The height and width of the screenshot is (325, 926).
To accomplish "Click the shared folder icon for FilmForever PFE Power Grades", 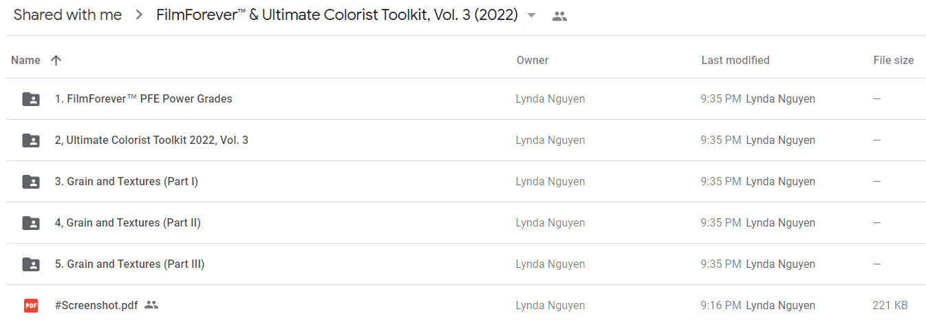I will [31, 99].
